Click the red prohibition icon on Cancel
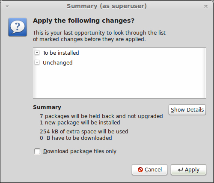The image size is (214, 183). 140,170
